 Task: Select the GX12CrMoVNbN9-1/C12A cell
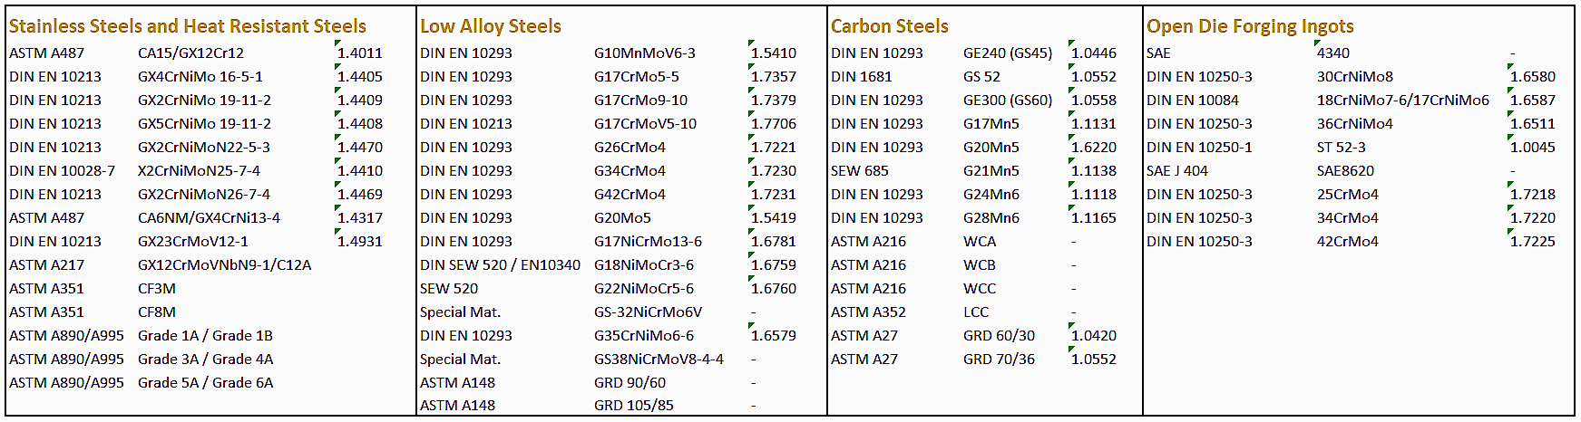coord(224,265)
